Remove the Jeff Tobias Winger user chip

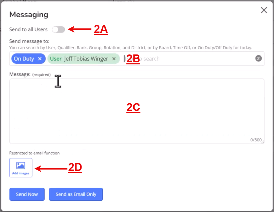coord(114,59)
